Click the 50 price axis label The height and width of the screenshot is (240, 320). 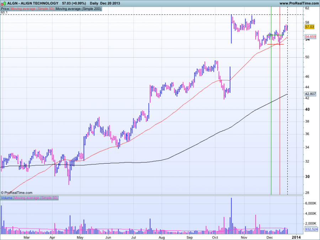pyautogui.click(x=307, y=57)
